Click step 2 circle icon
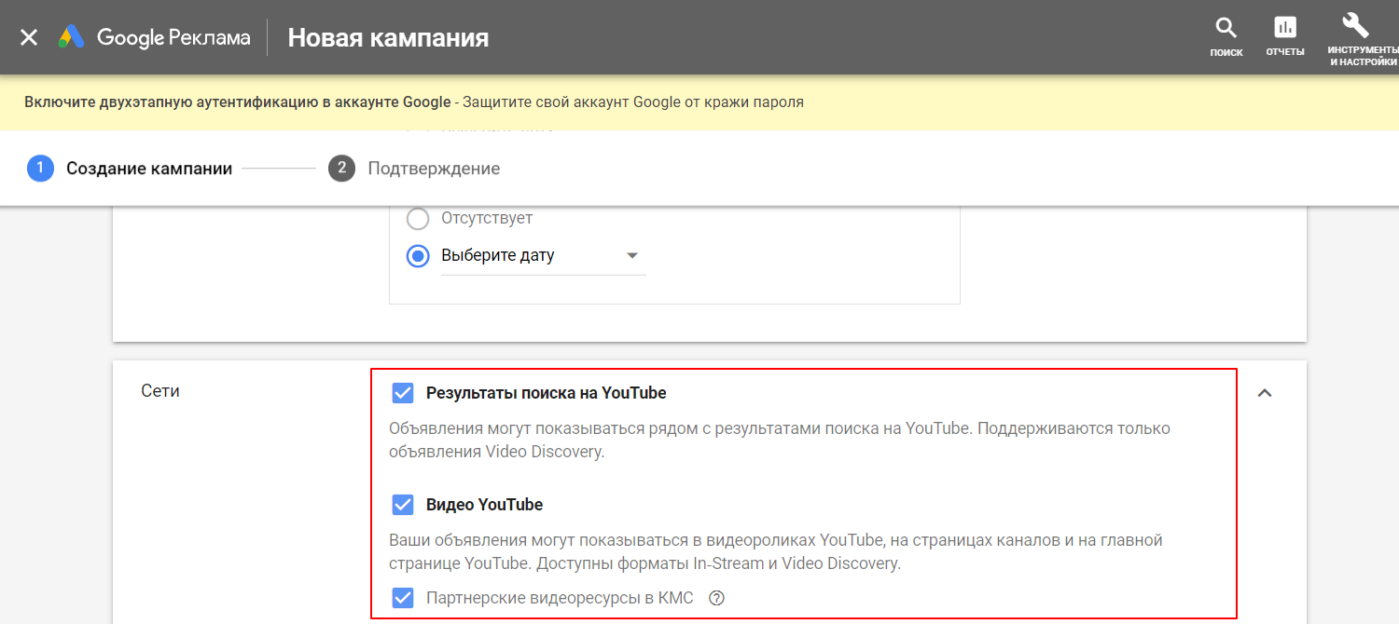Image resolution: width=1399 pixels, height=624 pixels. click(342, 169)
